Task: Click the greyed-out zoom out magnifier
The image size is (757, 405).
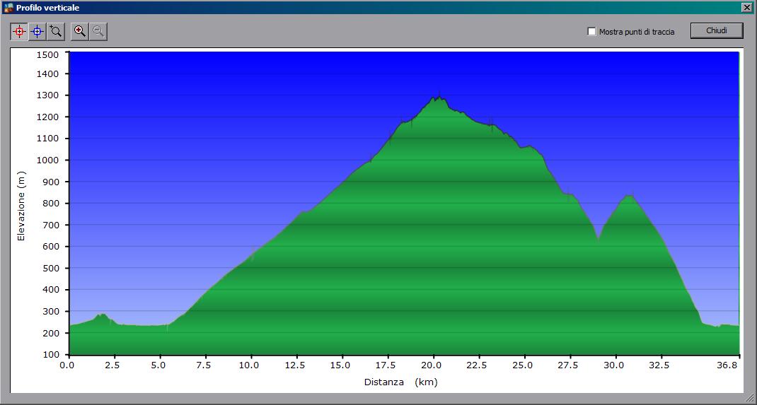Action: 98,31
